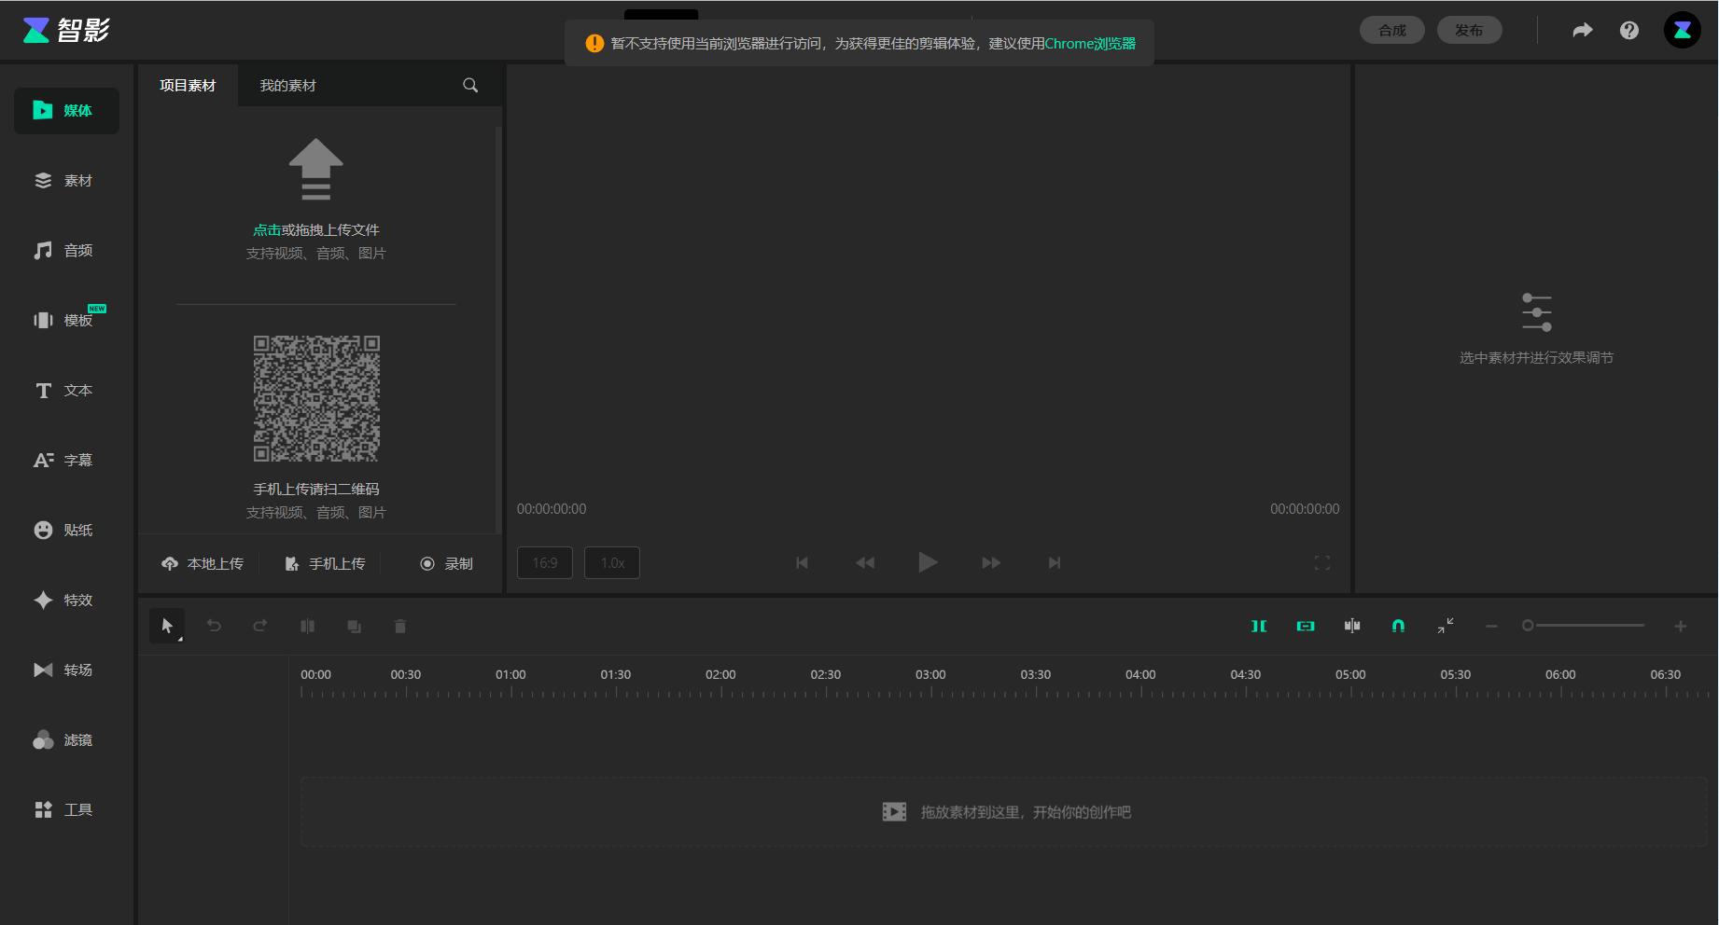Image resolution: width=1719 pixels, height=925 pixels.
Task: Click the 本地上传 local upload button
Action: point(203,564)
